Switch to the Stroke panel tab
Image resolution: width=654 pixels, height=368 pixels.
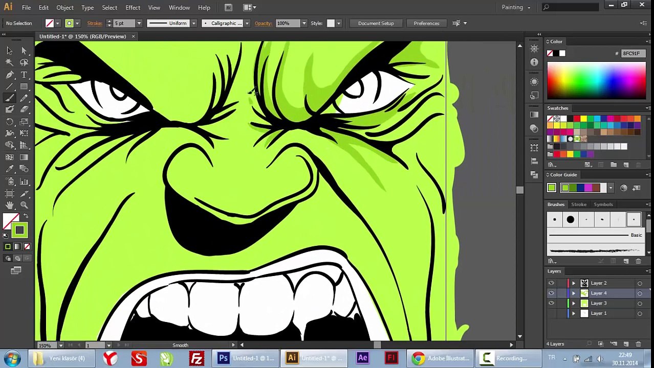pyautogui.click(x=579, y=204)
